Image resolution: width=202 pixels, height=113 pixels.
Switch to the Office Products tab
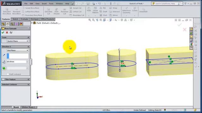point(47,19)
